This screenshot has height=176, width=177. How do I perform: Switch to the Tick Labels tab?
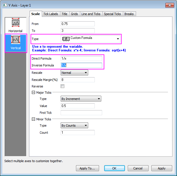pyautogui.click(x=51, y=14)
